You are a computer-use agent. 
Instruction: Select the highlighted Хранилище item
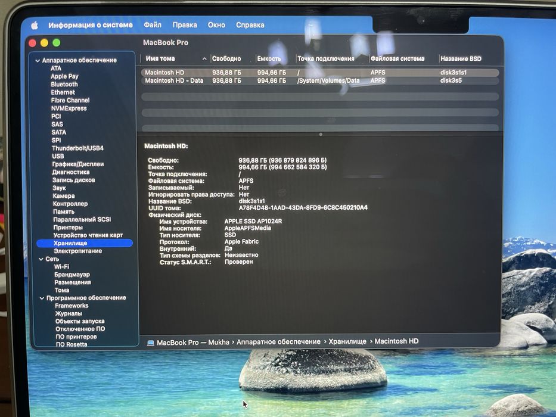85,243
